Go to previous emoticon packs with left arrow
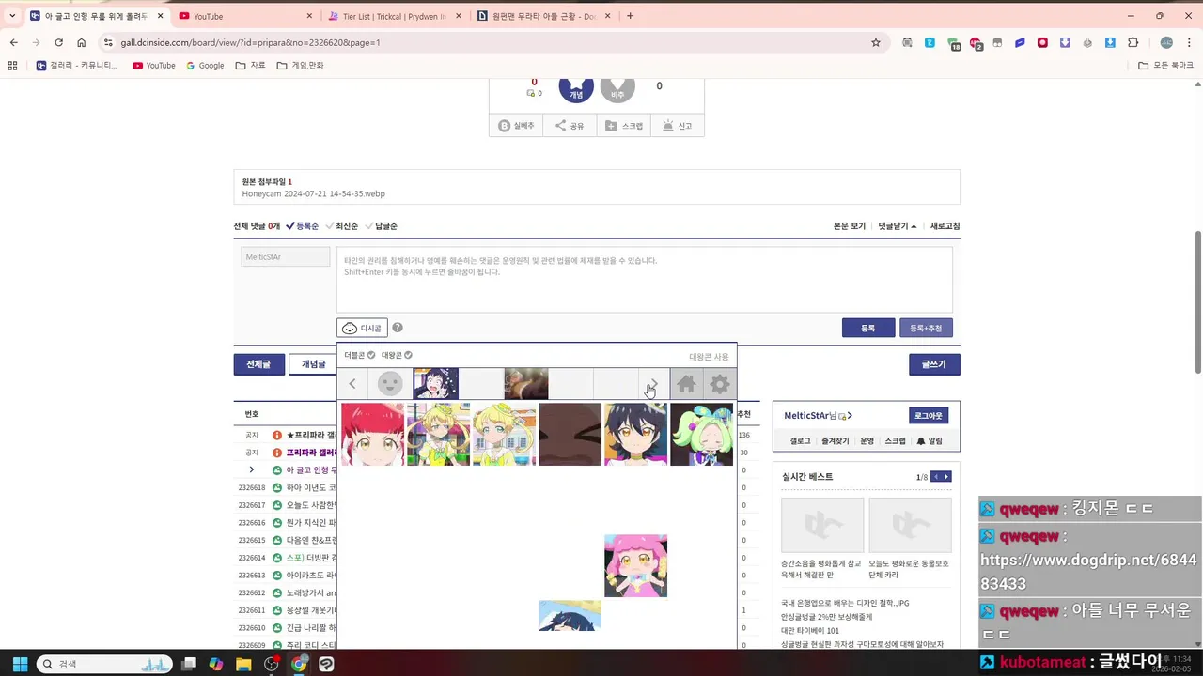 [x=352, y=383]
